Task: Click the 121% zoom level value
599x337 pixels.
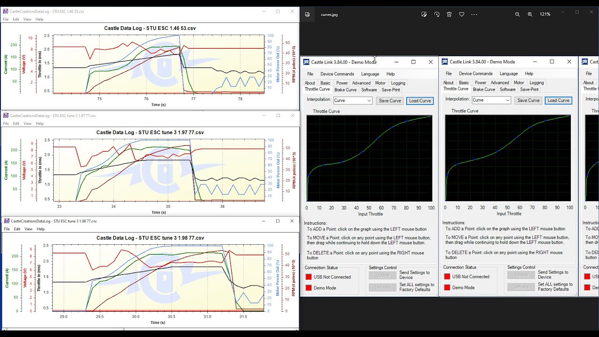Action: tap(545, 15)
